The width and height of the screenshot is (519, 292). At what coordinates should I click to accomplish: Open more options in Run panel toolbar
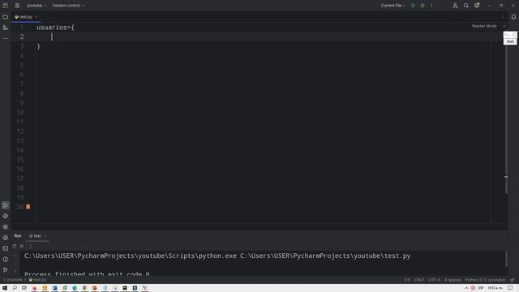tap(30, 246)
